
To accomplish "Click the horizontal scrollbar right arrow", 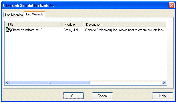I will pos(164,83).
